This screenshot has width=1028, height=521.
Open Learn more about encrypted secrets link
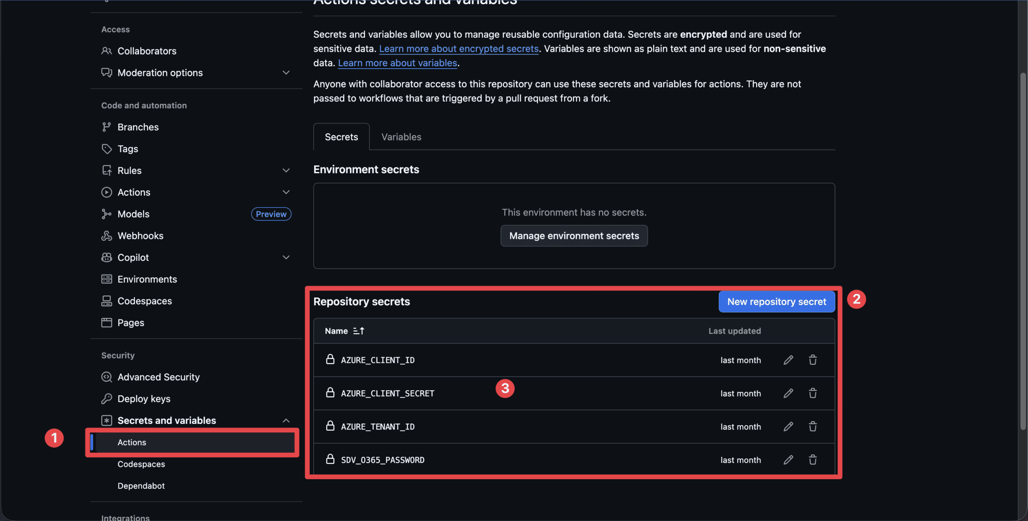(x=459, y=49)
